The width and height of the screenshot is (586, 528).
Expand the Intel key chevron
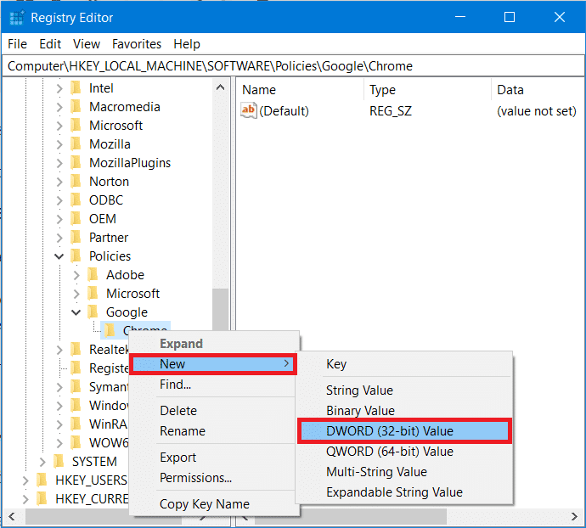59,88
